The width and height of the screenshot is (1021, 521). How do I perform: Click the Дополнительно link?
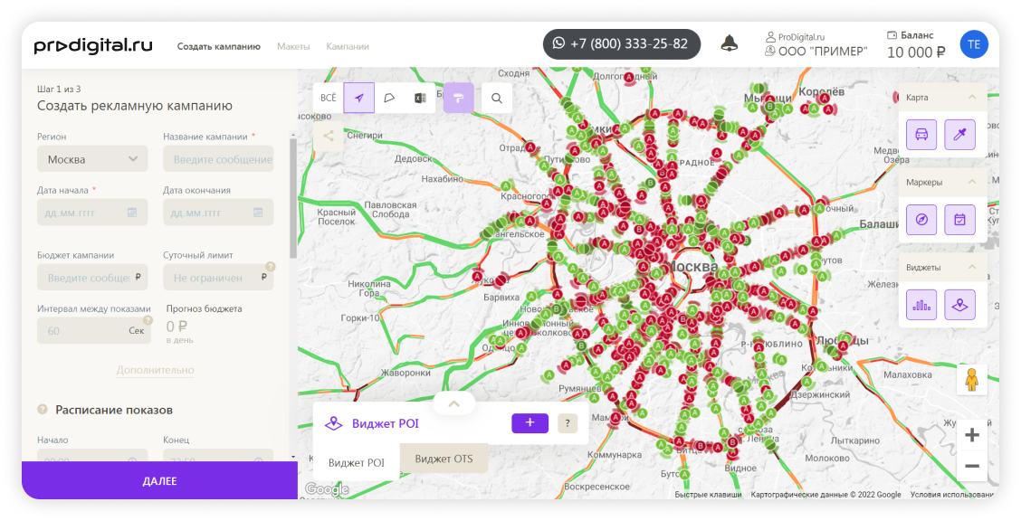pyautogui.click(x=156, y=370)
